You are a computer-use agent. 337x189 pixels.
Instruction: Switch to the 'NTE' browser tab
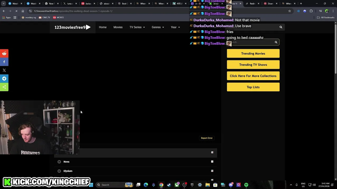pos(179,4)
